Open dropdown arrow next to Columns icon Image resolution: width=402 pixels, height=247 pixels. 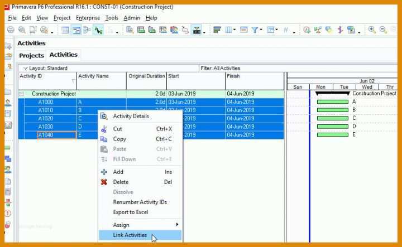click(x=234, y=30)
